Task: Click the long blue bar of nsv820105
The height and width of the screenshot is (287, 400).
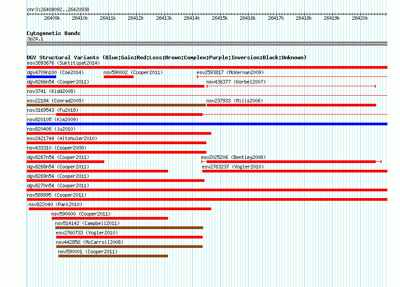Action: [x=207, y=124]
